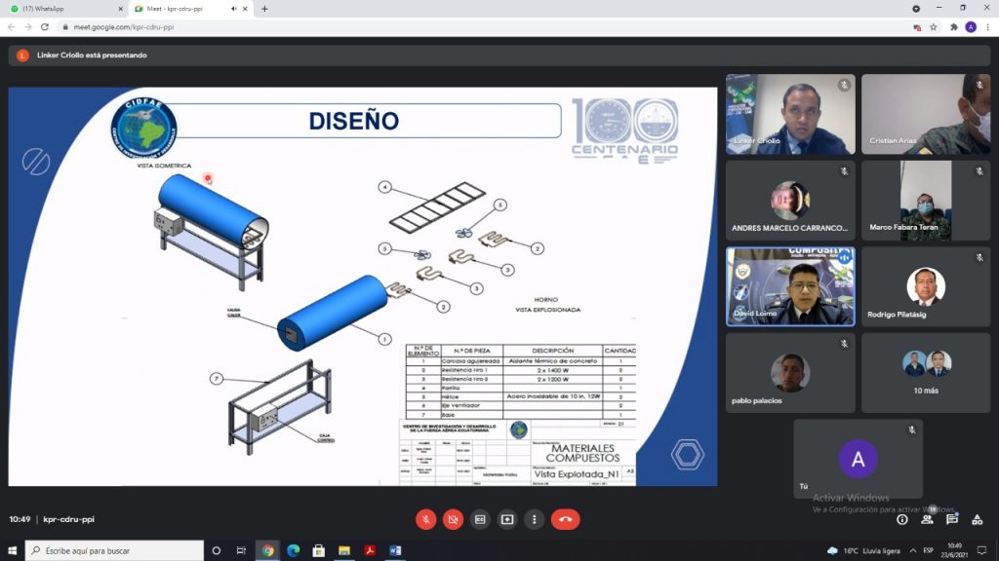Close the WhatsApp tab
Viewport: 999px width, 561px height.
pos(120,9)
